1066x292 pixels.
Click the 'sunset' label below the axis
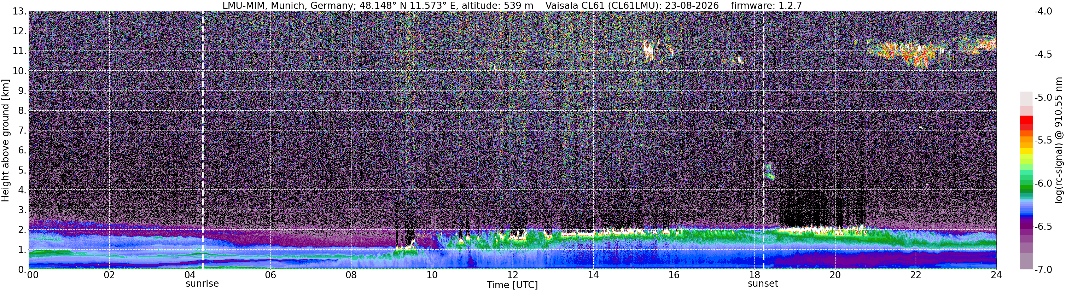pos(763,284)
